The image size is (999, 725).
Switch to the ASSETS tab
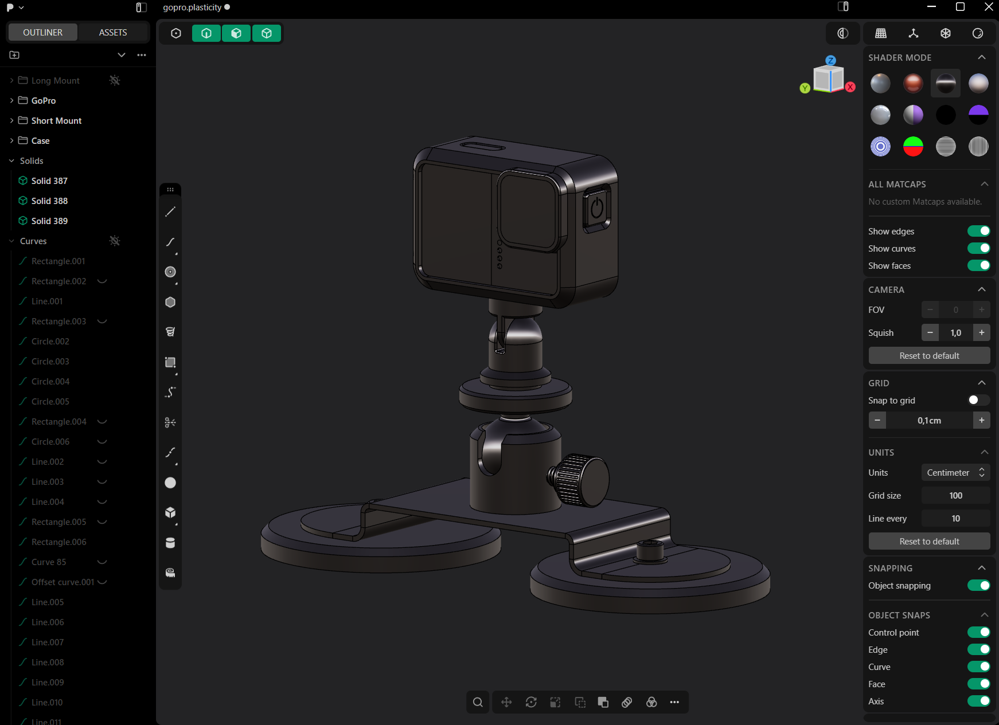tap(113, 33)
